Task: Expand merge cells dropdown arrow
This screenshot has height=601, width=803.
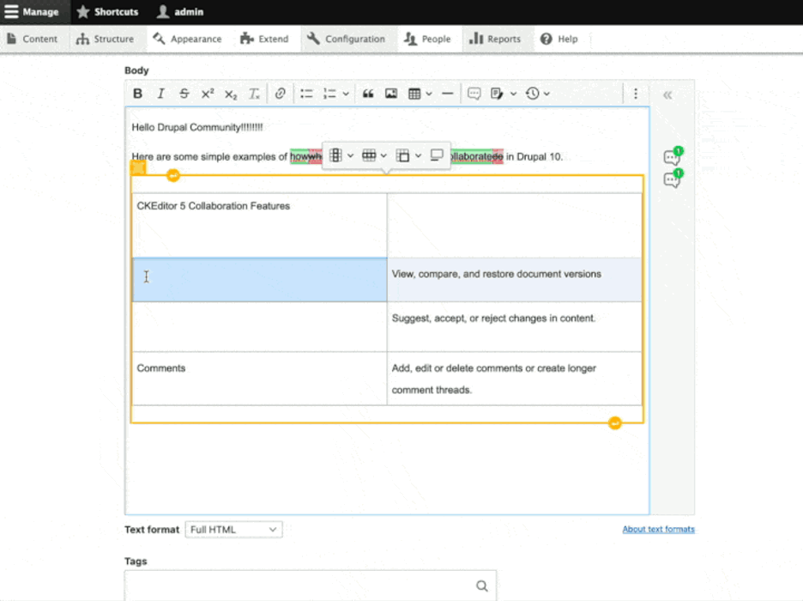Action: pyautogui.click(x=419, y=155)
